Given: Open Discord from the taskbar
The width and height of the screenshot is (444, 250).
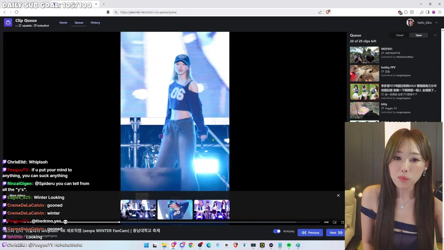Looking at the screenshot, I should (182, 245).
